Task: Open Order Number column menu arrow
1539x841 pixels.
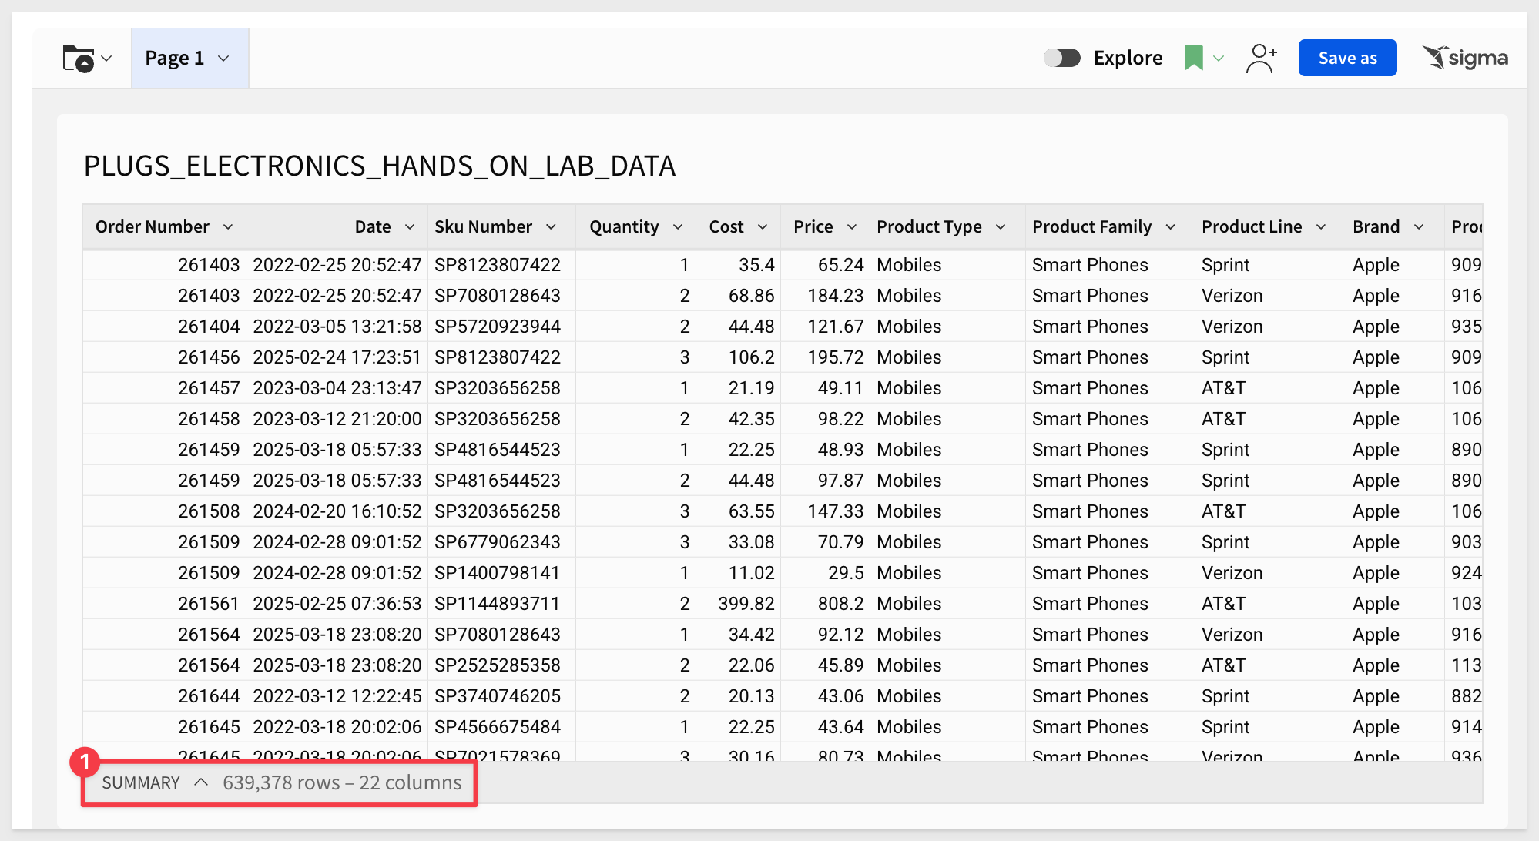Action: [x=228, y=226]
